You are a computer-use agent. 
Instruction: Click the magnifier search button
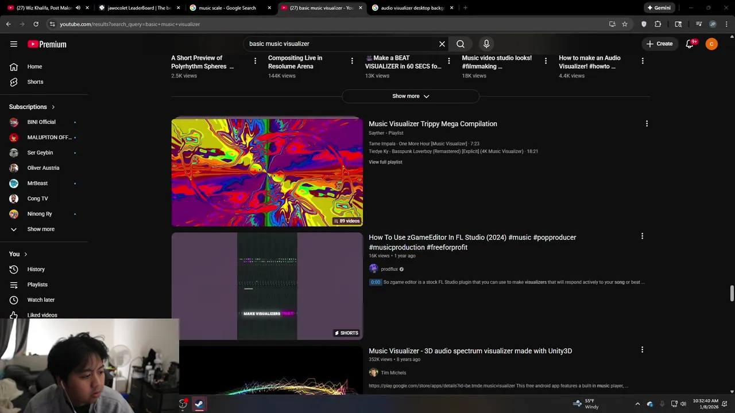(461, 44)
